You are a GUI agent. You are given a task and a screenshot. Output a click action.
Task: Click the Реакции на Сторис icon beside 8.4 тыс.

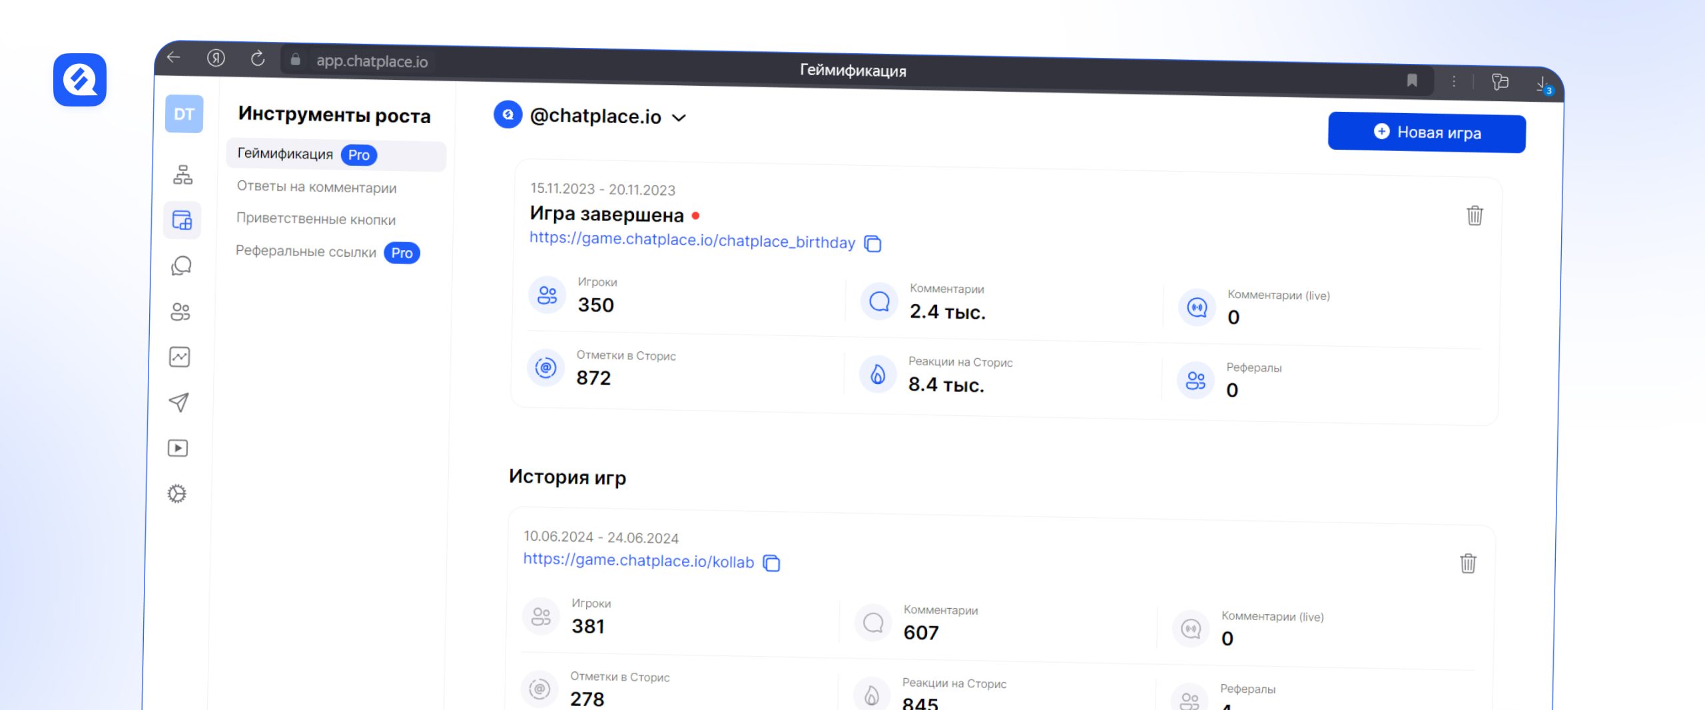coord(878,374)
